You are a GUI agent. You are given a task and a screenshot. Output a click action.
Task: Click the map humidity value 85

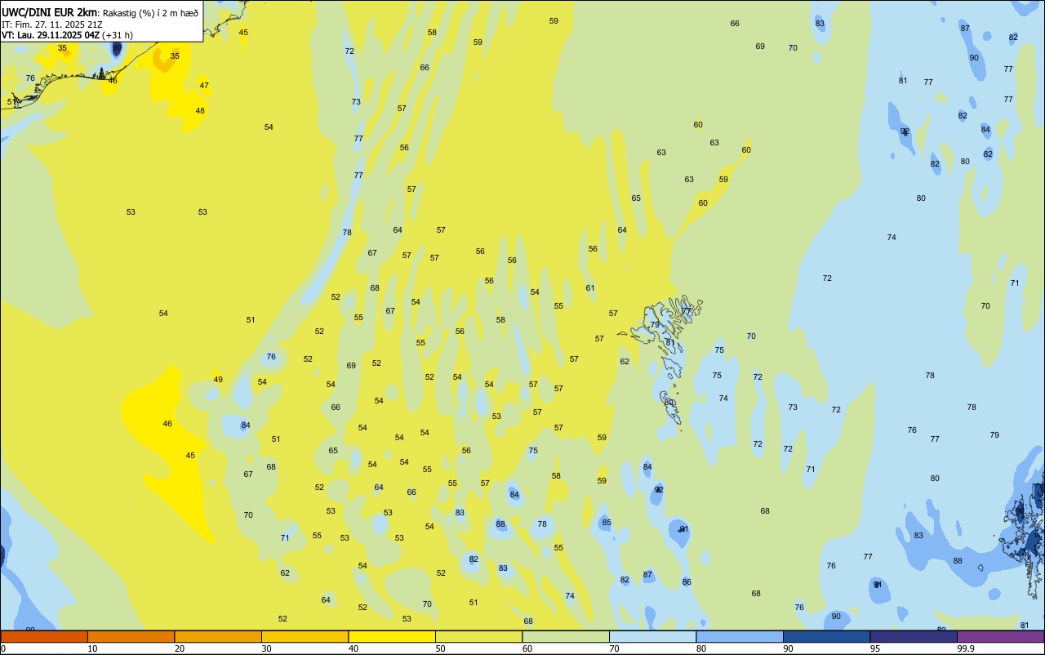click(x=607, y=523)
